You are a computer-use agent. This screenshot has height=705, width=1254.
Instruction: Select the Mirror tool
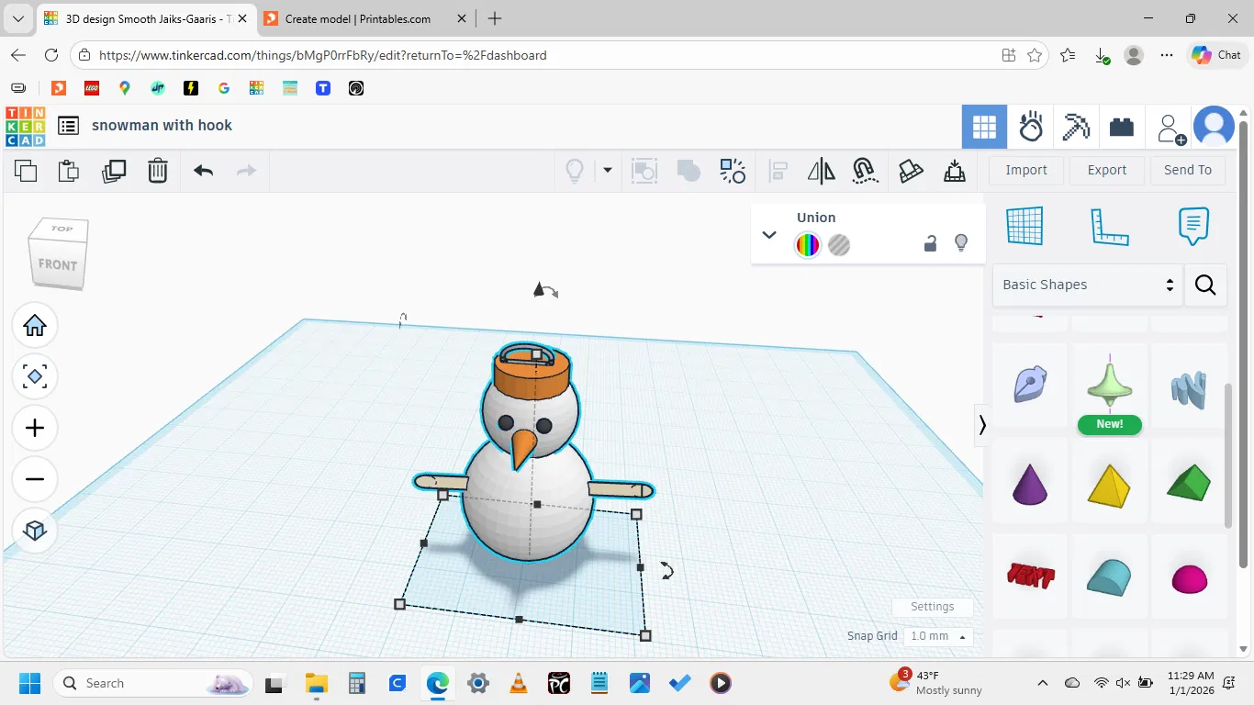(821, 171)
